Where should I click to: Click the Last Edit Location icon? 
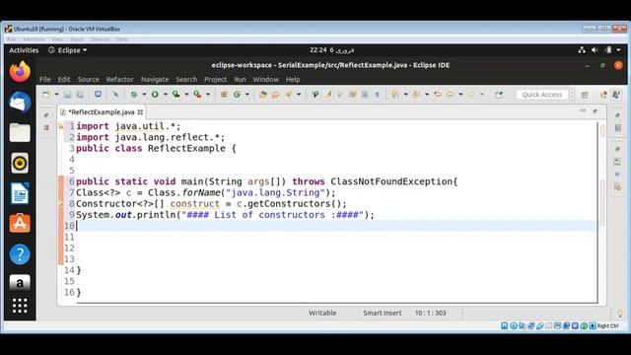(x=438, y=95)
